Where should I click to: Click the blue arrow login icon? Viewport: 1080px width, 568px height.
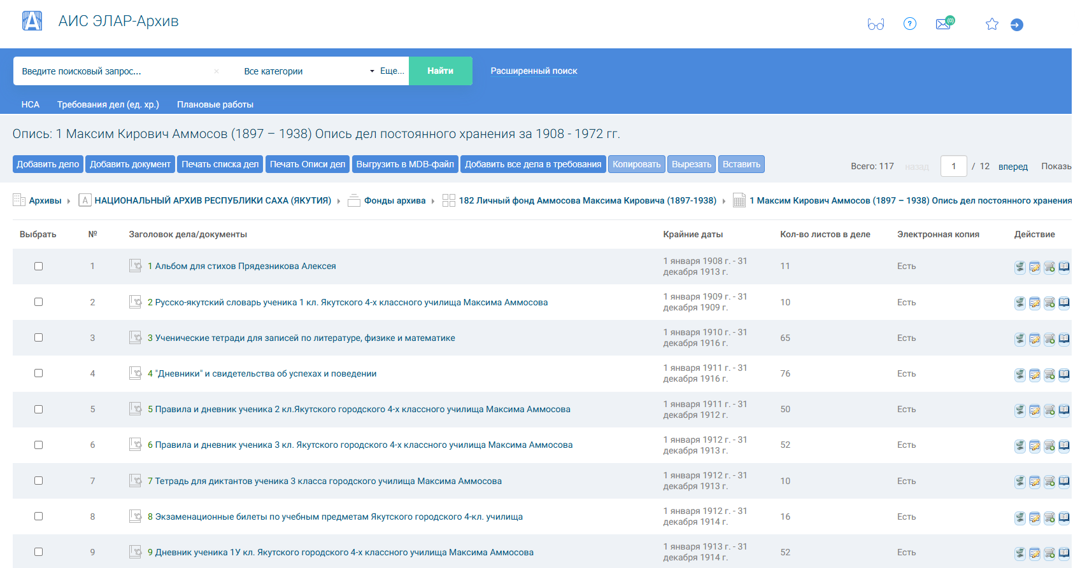(x=1017, y=25)
